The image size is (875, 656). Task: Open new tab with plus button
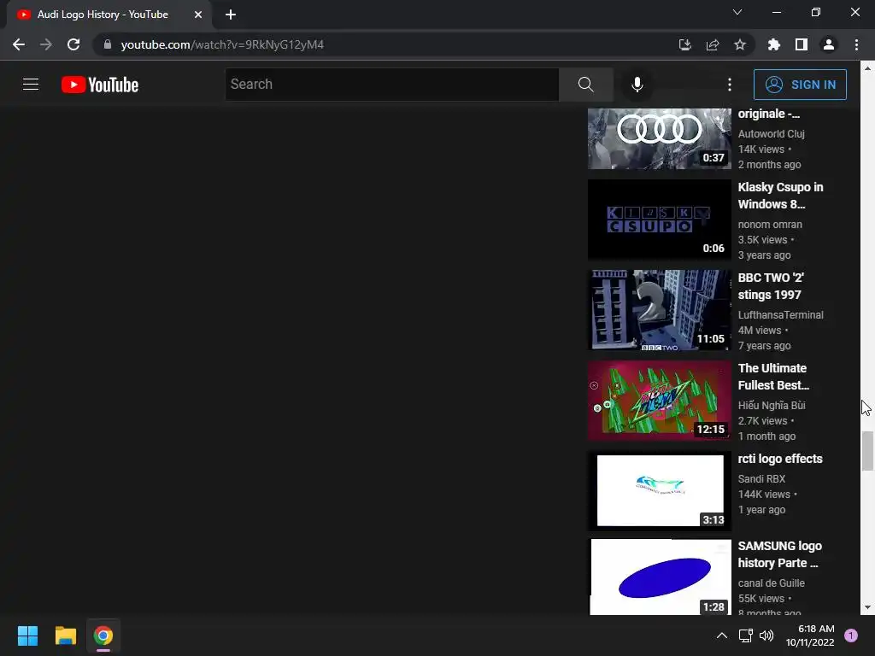231,15
